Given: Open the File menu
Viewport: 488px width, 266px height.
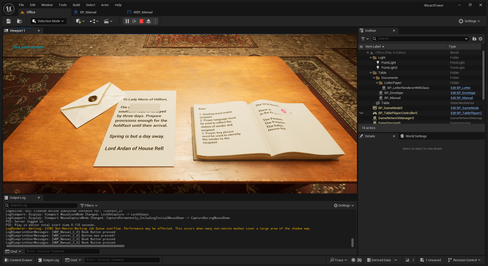Looking at the screenshot, I should (x=21, y=5).
